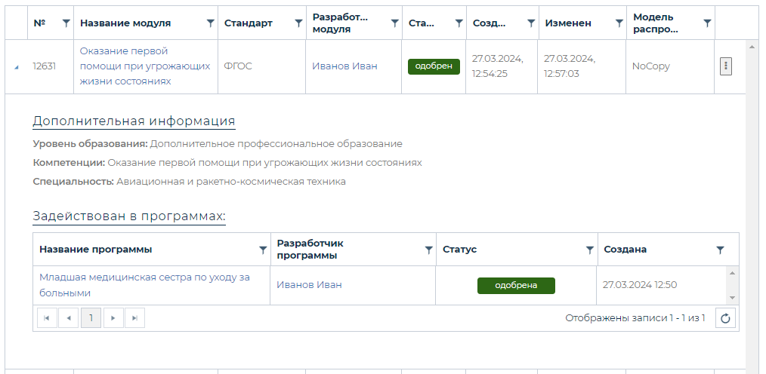Go to the last page in pager
This screenshot has width=766, height=374.
134,318
